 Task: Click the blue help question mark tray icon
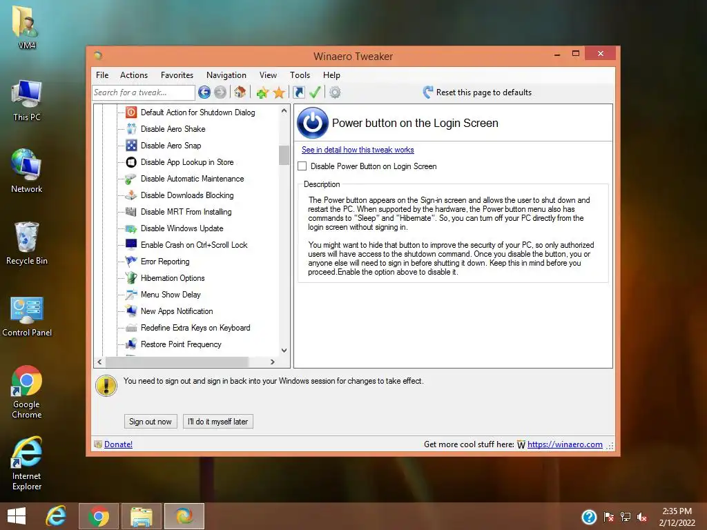point(589,517)
